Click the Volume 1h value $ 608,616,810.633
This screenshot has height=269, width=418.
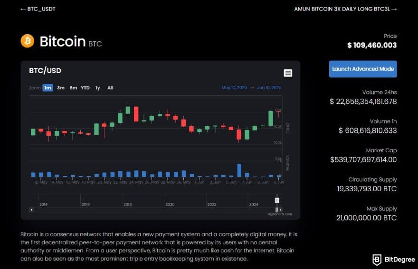[x=368, y=130]
